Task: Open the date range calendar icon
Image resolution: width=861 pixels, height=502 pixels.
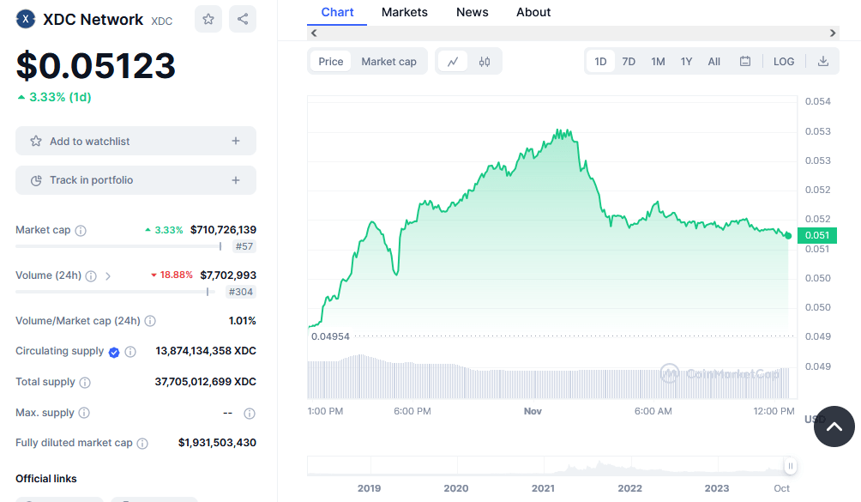Action: [x=744, y=61]
